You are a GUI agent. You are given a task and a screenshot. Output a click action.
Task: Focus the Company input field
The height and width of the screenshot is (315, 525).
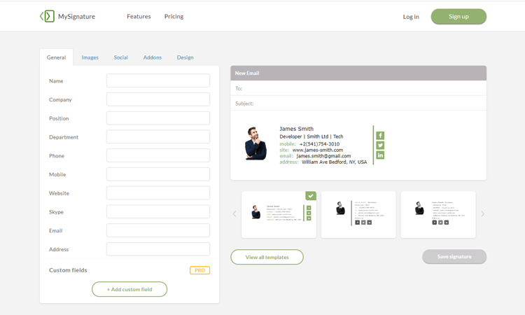coord(158,99)
